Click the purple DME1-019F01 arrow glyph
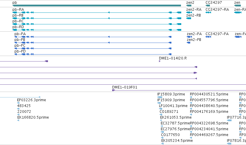 point(114,90)
